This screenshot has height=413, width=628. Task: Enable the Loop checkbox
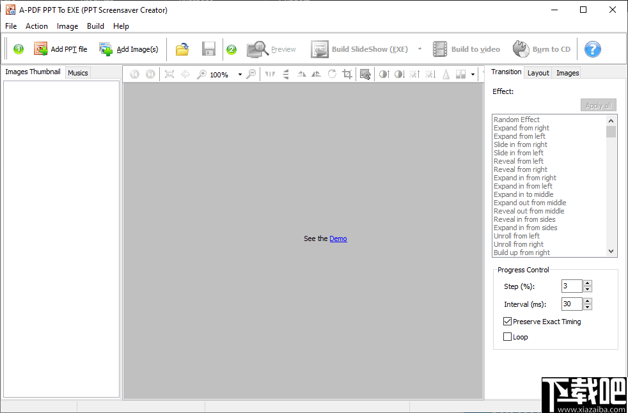[507, 336]
